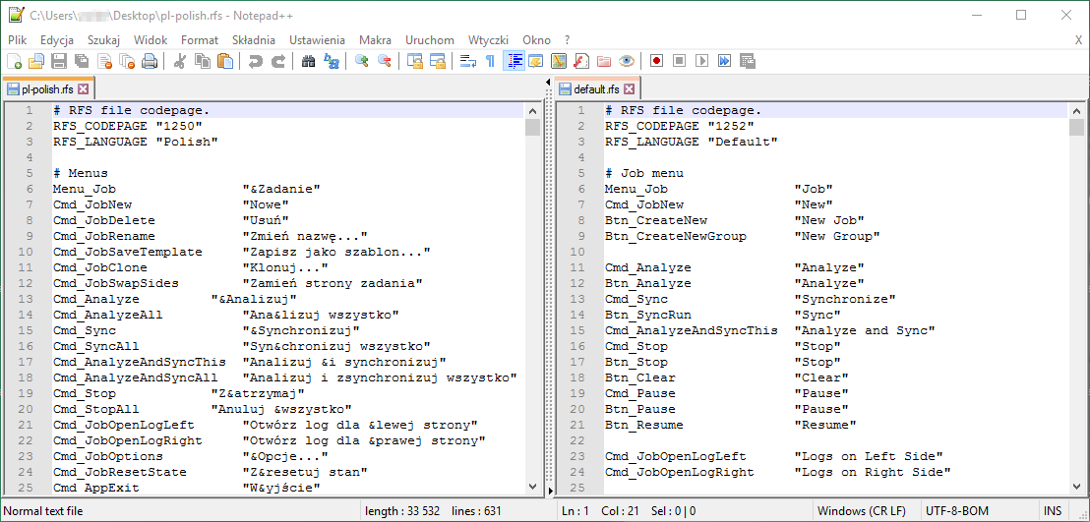Cut selection with scissors icon
Image resolution: width=1090 pixels, height=522 pixels.
[179, 61]
